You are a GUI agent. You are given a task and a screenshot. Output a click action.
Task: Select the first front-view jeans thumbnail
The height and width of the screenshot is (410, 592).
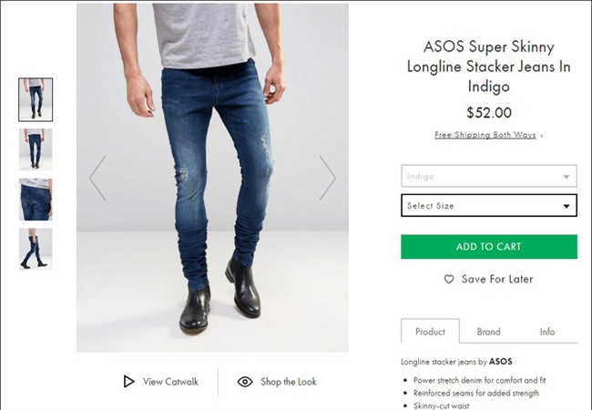tap(36, 99)
